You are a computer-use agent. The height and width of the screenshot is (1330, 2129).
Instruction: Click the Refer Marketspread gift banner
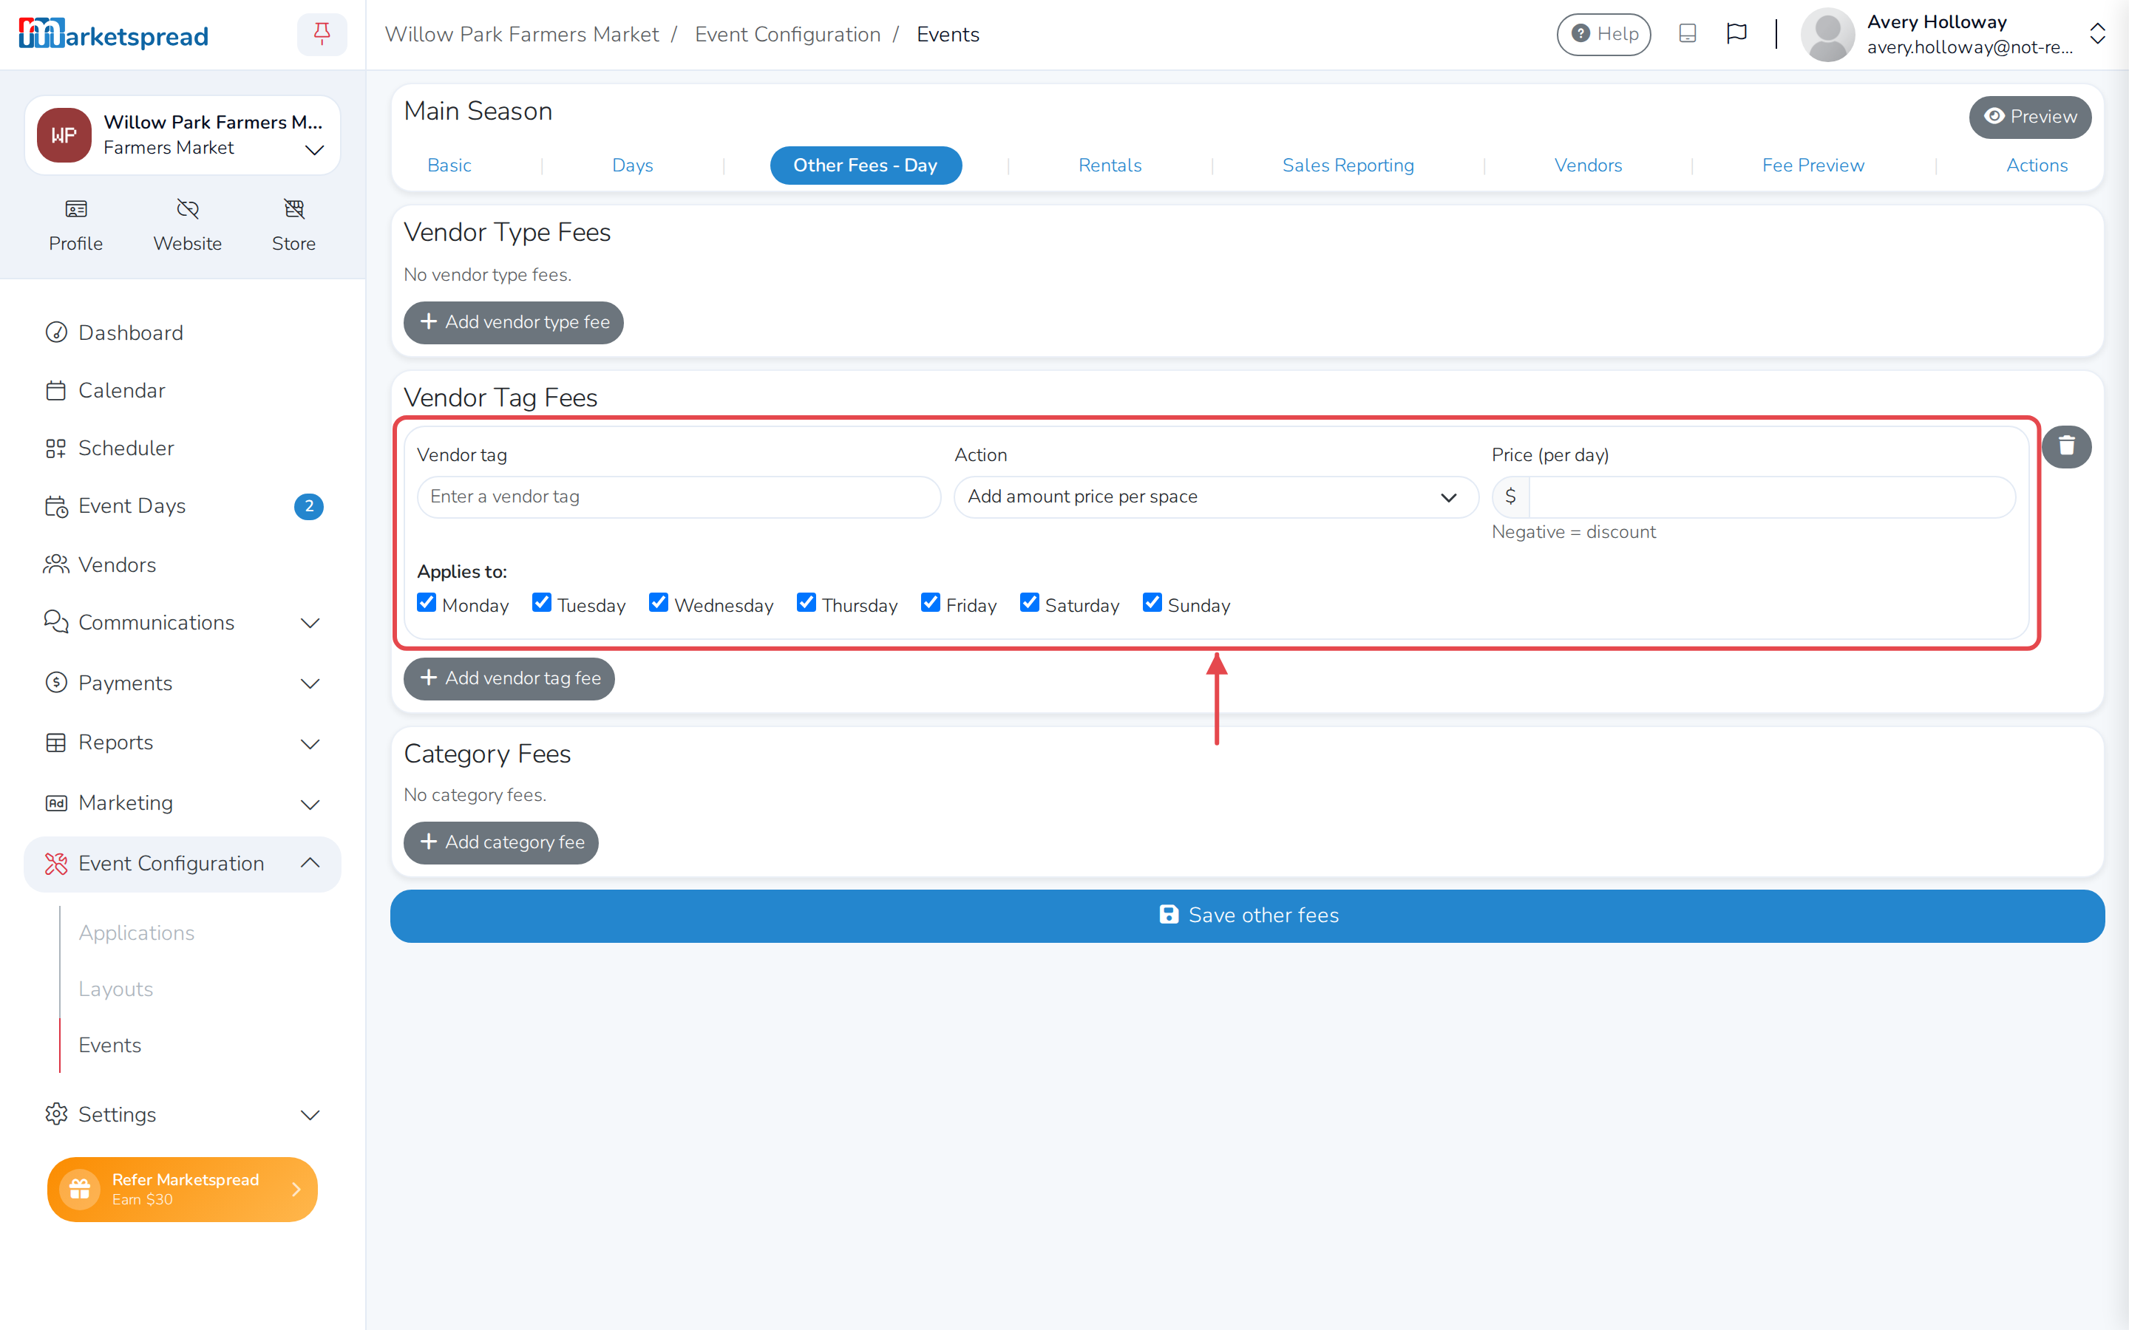pyautogui.click(x=182, y=1190)
